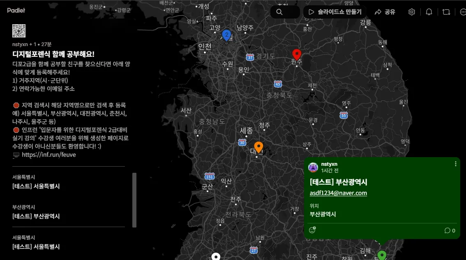Click the 1시간 전 timestamp on the card
466x260 pixels.
[x=330, y=170]
